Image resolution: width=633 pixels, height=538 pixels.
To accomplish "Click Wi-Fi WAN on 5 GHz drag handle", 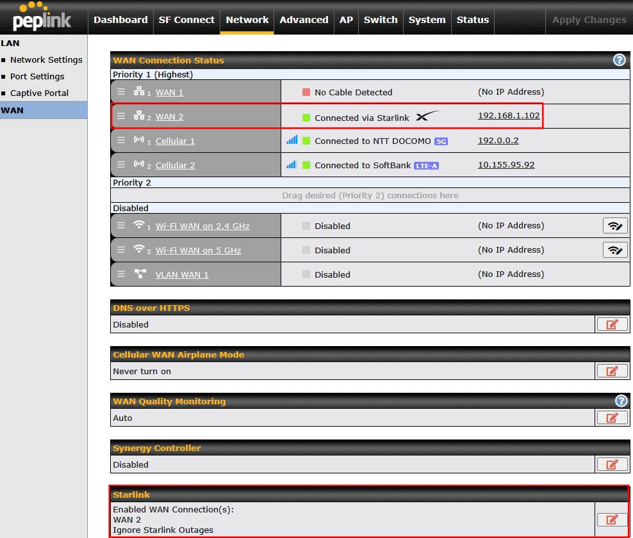I will [121, 249].
